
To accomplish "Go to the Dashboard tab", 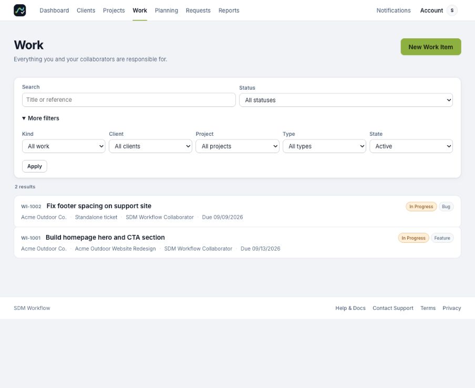I will pos(54,10).
